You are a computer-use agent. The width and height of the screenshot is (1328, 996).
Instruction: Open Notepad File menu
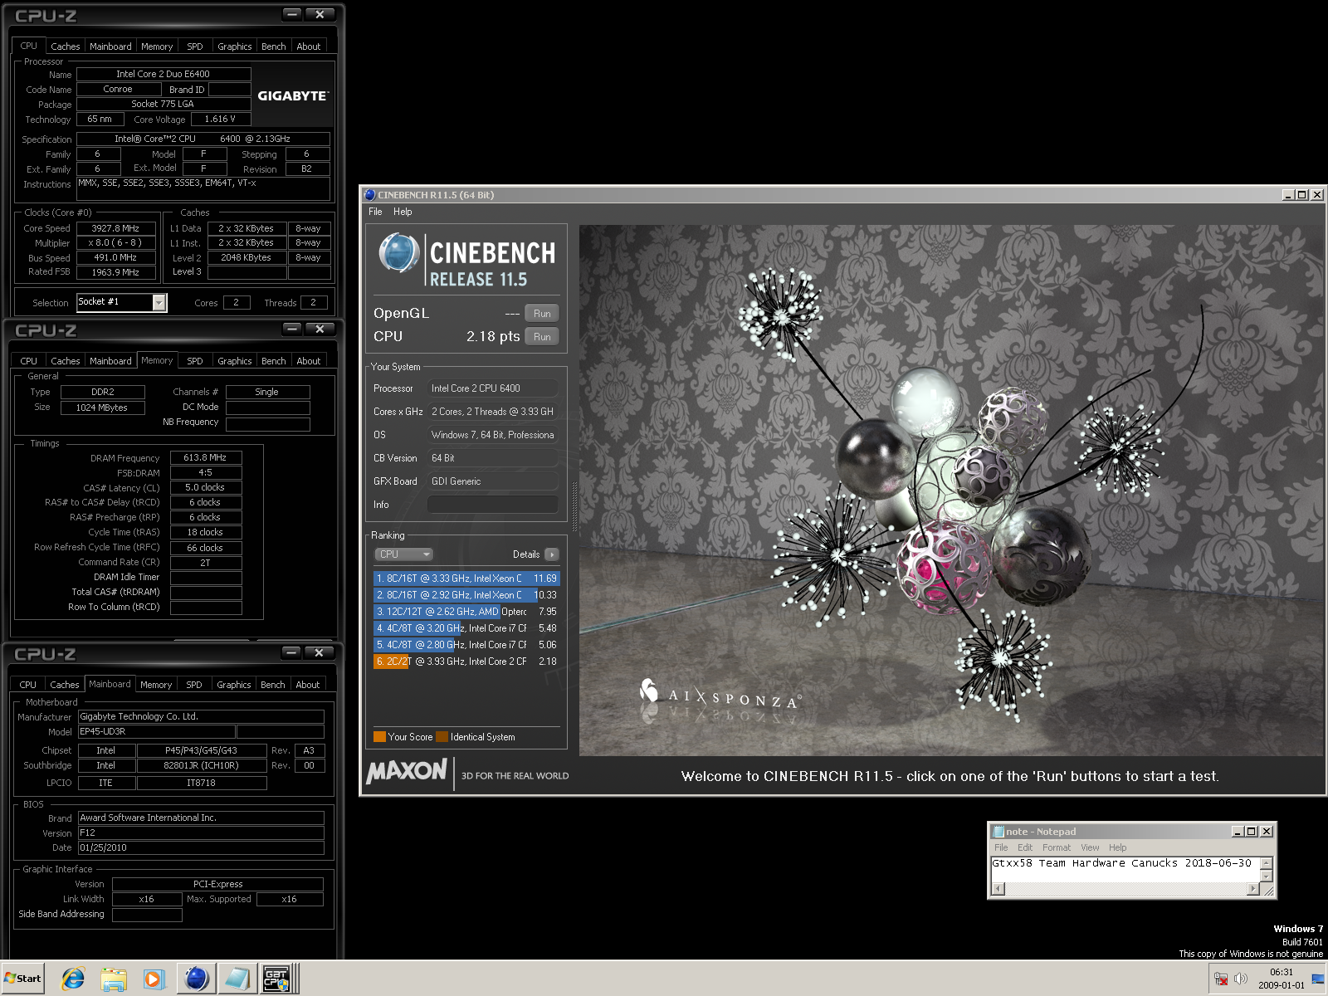point(1001,847)
